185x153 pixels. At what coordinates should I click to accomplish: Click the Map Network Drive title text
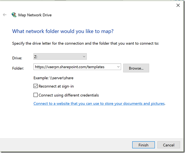(x=35, y=15)
